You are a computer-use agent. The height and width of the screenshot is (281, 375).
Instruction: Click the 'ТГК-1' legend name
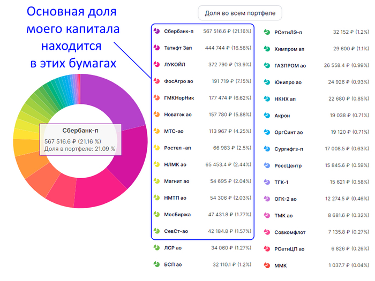click(x=281, y=183)
